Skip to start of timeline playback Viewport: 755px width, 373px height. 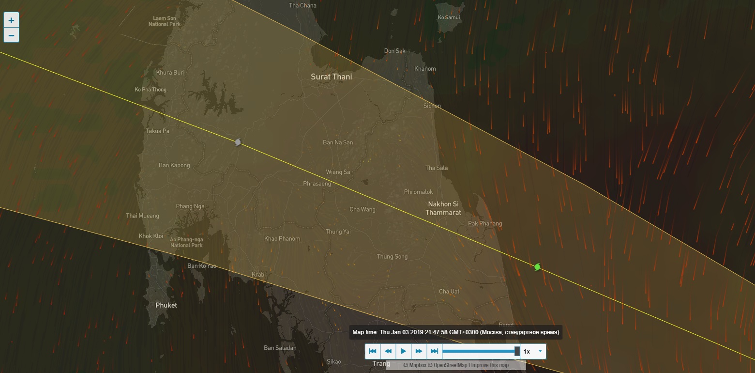[x=372, y=351]
